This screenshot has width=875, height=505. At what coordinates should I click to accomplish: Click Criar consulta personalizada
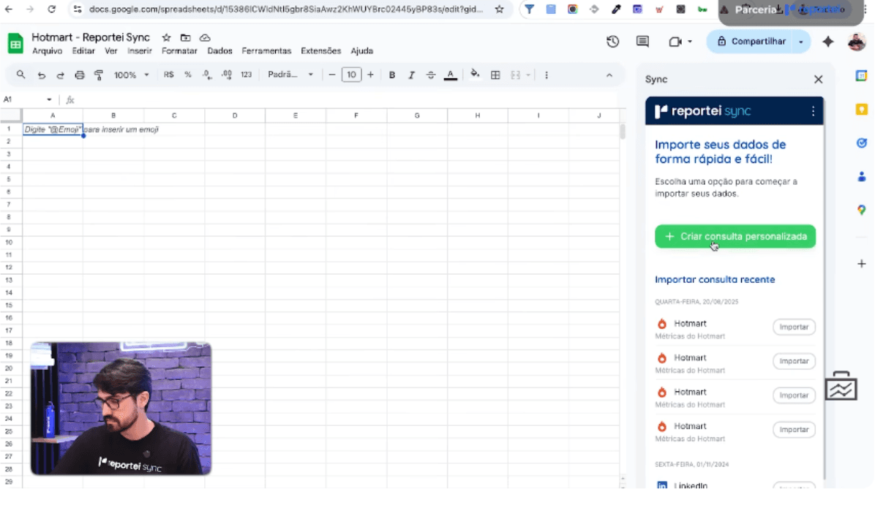735,236
